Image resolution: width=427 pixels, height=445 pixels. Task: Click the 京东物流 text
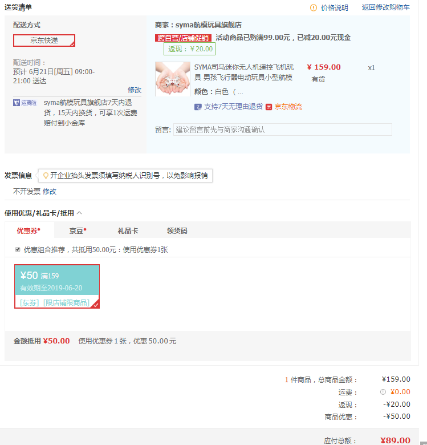[288, 107]
